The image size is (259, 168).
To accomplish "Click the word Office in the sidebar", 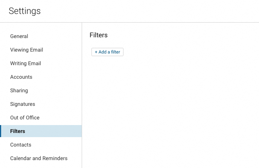I will (32, 118).
